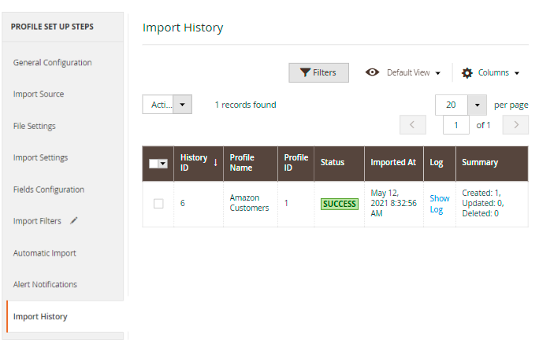Open the select-all dropdown arrow in header
This screenshot has height=343, width=539.
coord(163,164)
